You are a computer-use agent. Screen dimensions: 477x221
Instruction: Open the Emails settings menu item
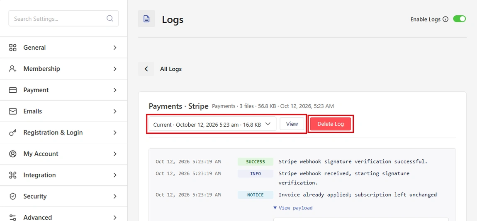[63, 111]
